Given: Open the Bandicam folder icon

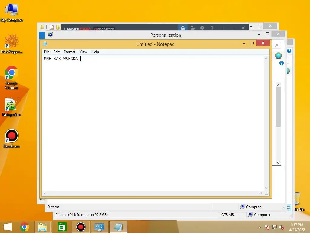Looking at the screenshot, I should (193, 28).
